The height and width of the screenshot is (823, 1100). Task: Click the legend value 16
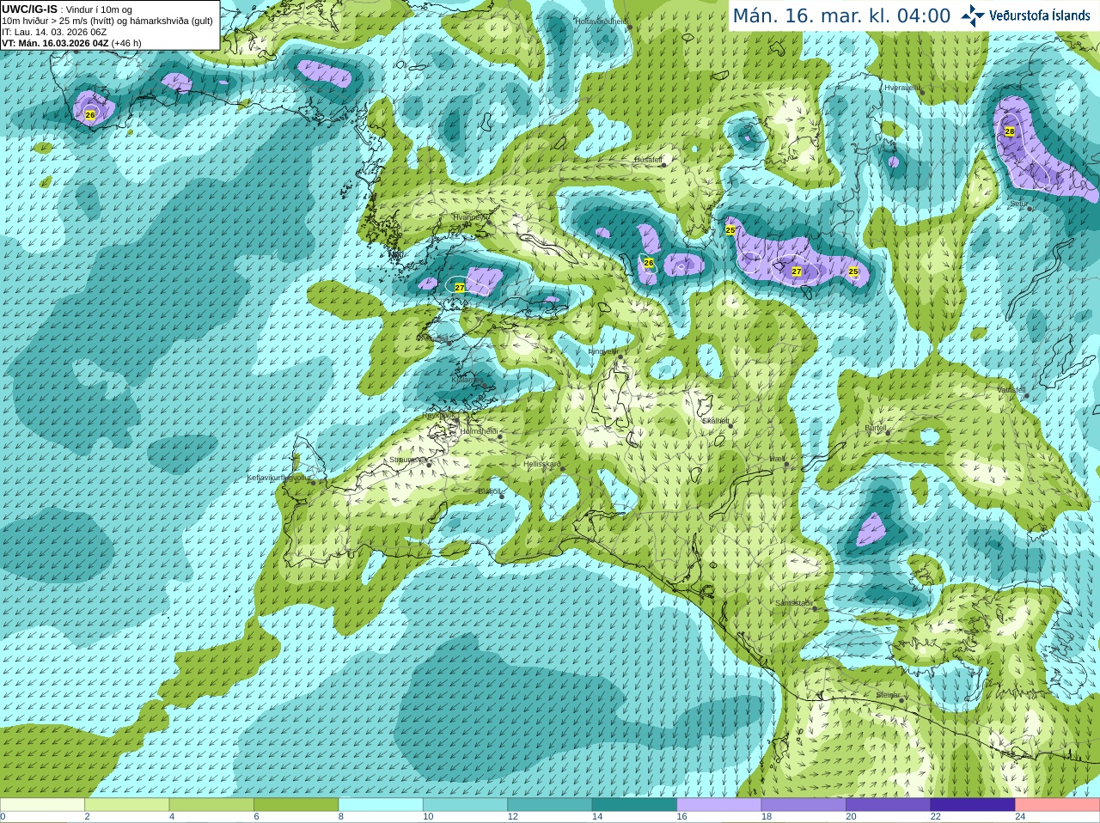(681, 817)
